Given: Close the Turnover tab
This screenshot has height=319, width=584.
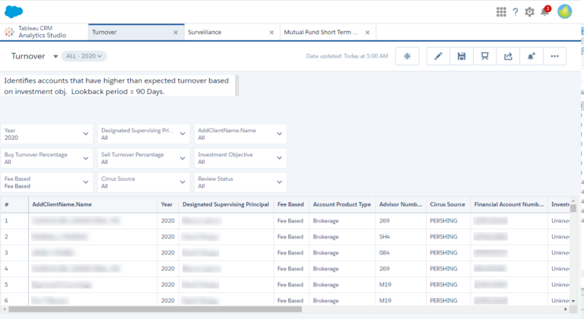Looking at the screenshot, I should point(176,33).
